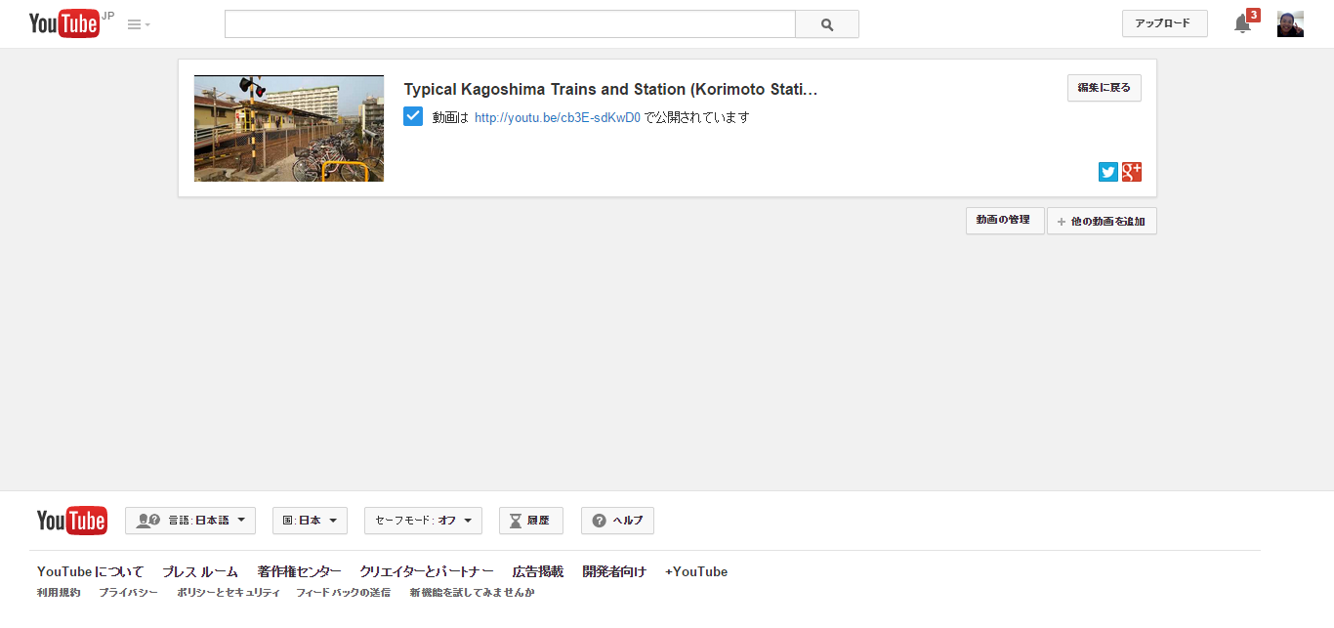Click the ヘルプ button

coord(617,521)
